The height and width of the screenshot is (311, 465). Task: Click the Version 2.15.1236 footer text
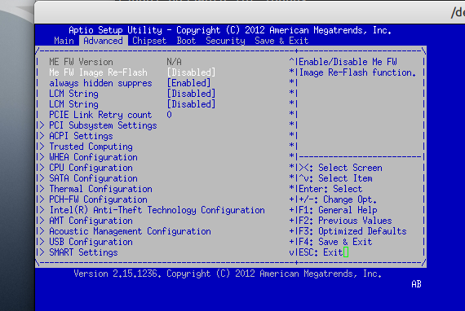point(228,274)
